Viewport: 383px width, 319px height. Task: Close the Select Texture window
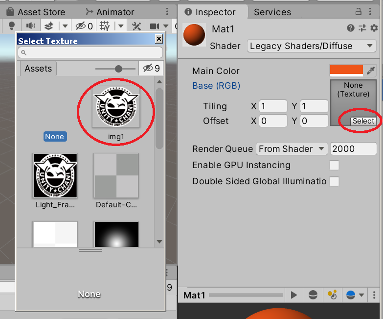coord(159,39)
